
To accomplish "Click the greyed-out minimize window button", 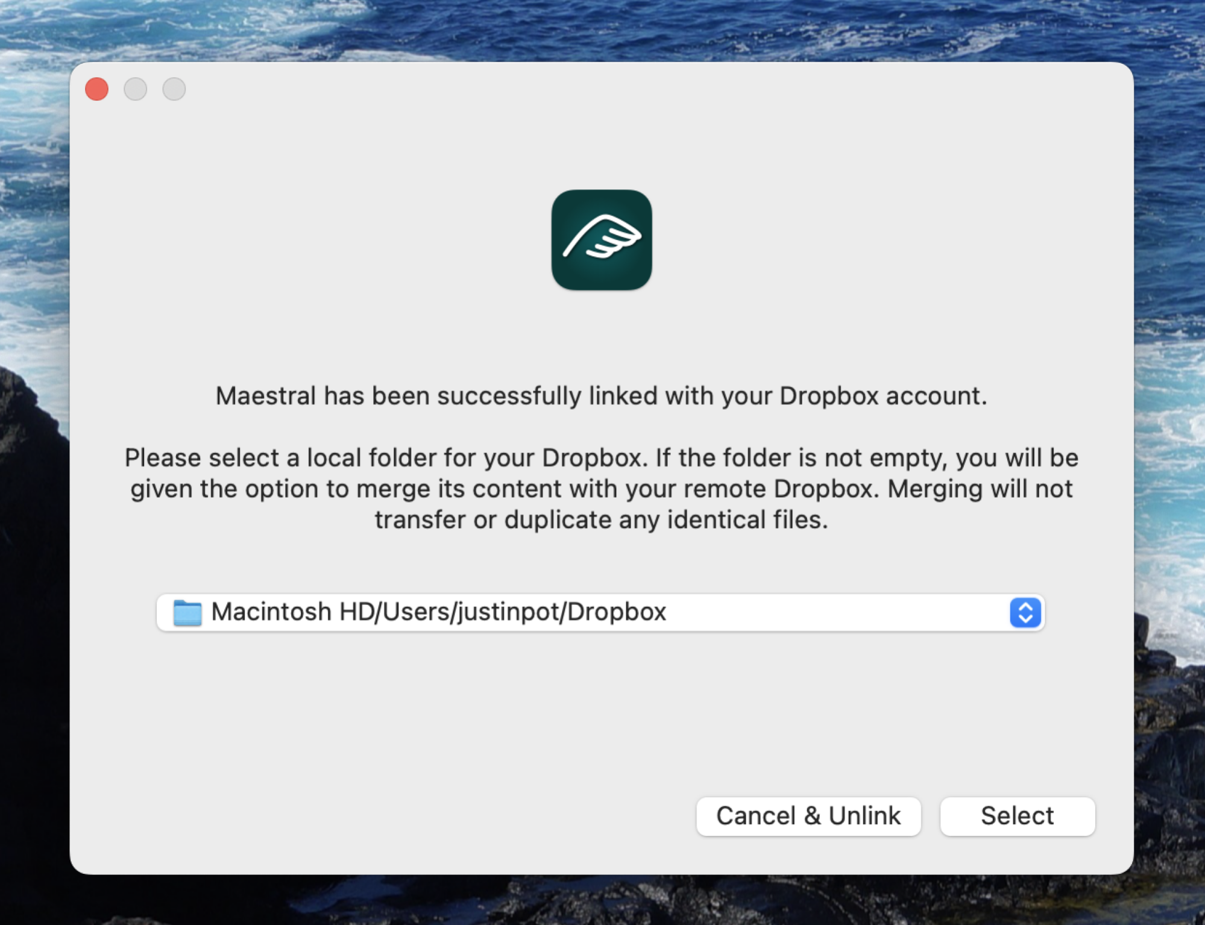I will (136, 89).
